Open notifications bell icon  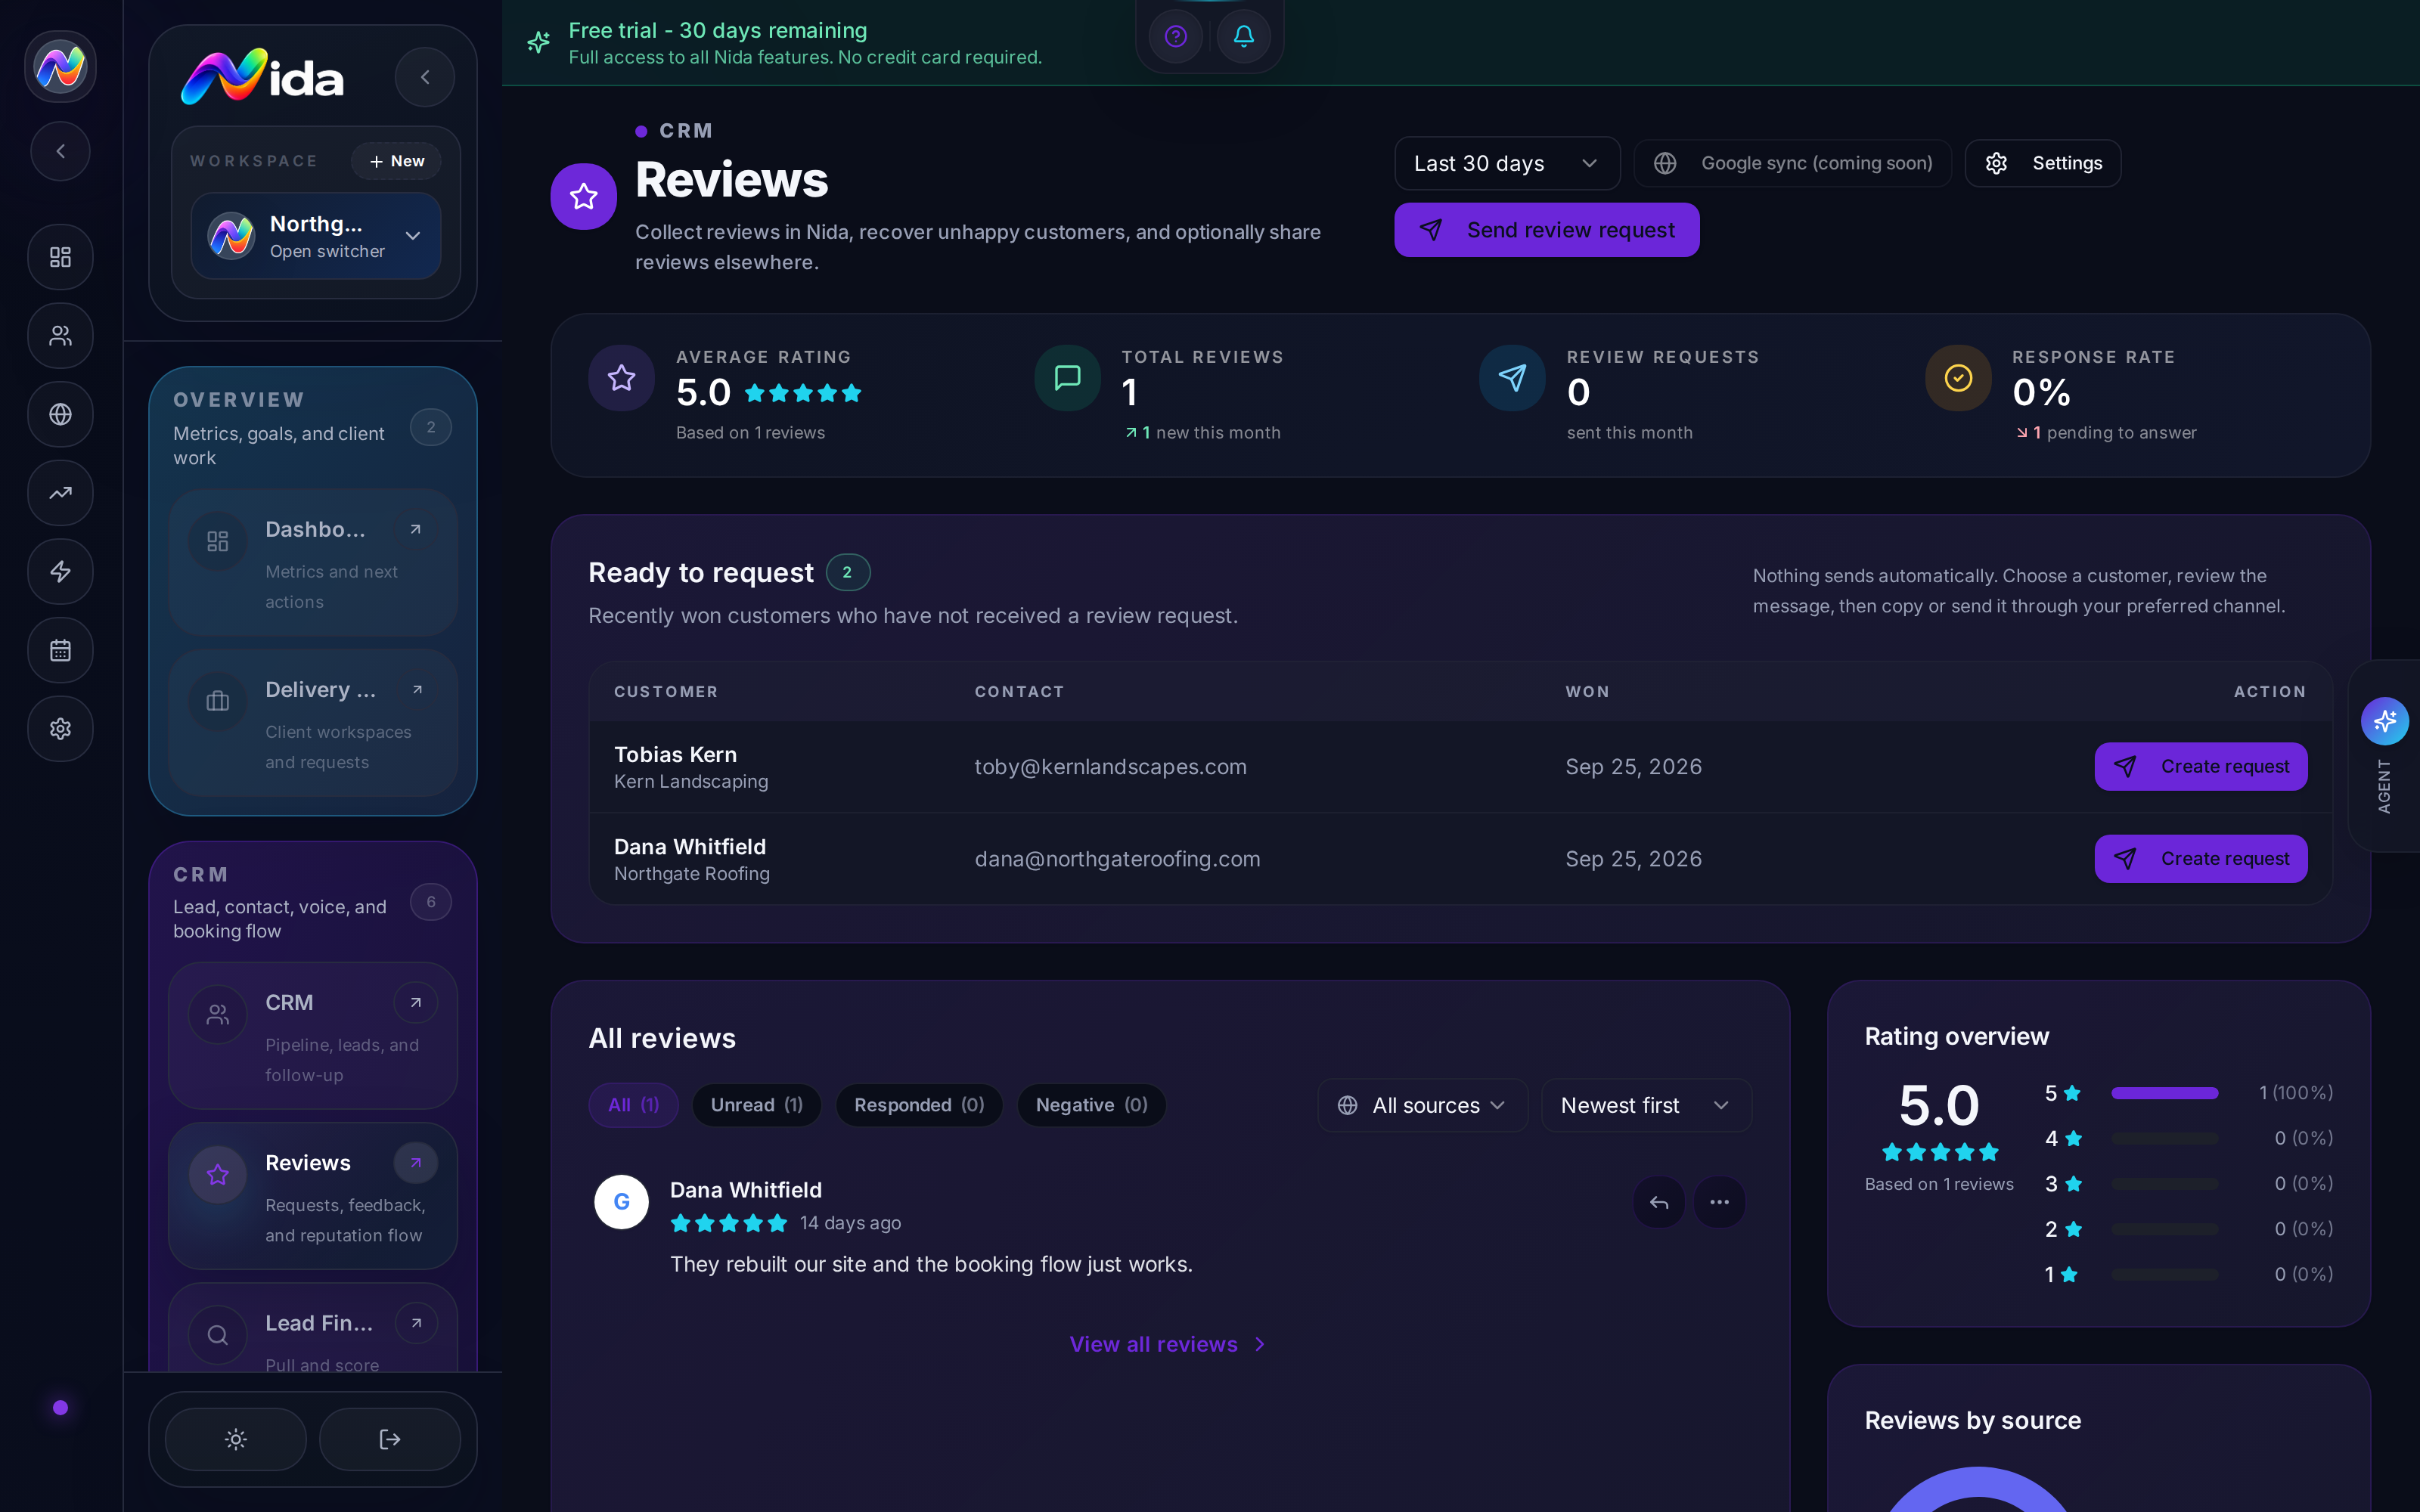pos(1243,37)
